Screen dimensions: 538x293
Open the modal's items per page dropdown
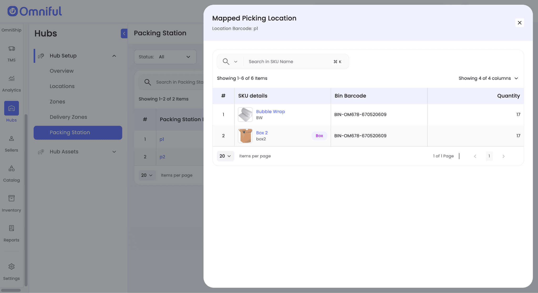click(225, 156)
